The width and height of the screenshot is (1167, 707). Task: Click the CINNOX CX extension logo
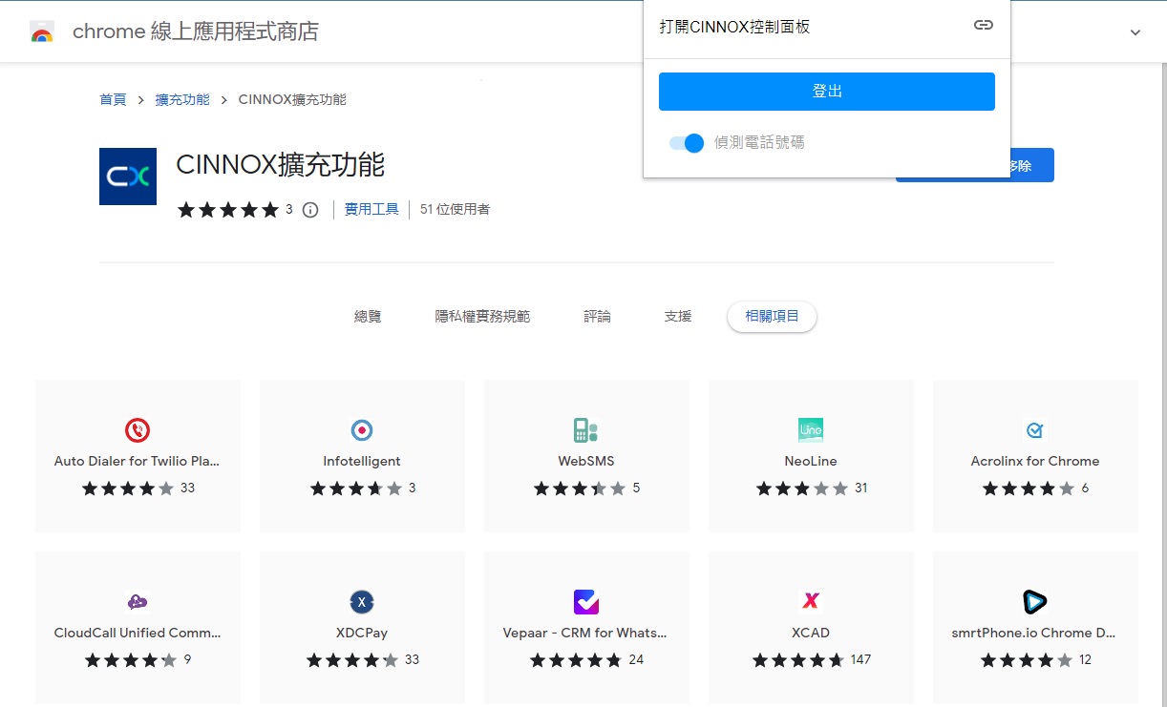point(127,177)
